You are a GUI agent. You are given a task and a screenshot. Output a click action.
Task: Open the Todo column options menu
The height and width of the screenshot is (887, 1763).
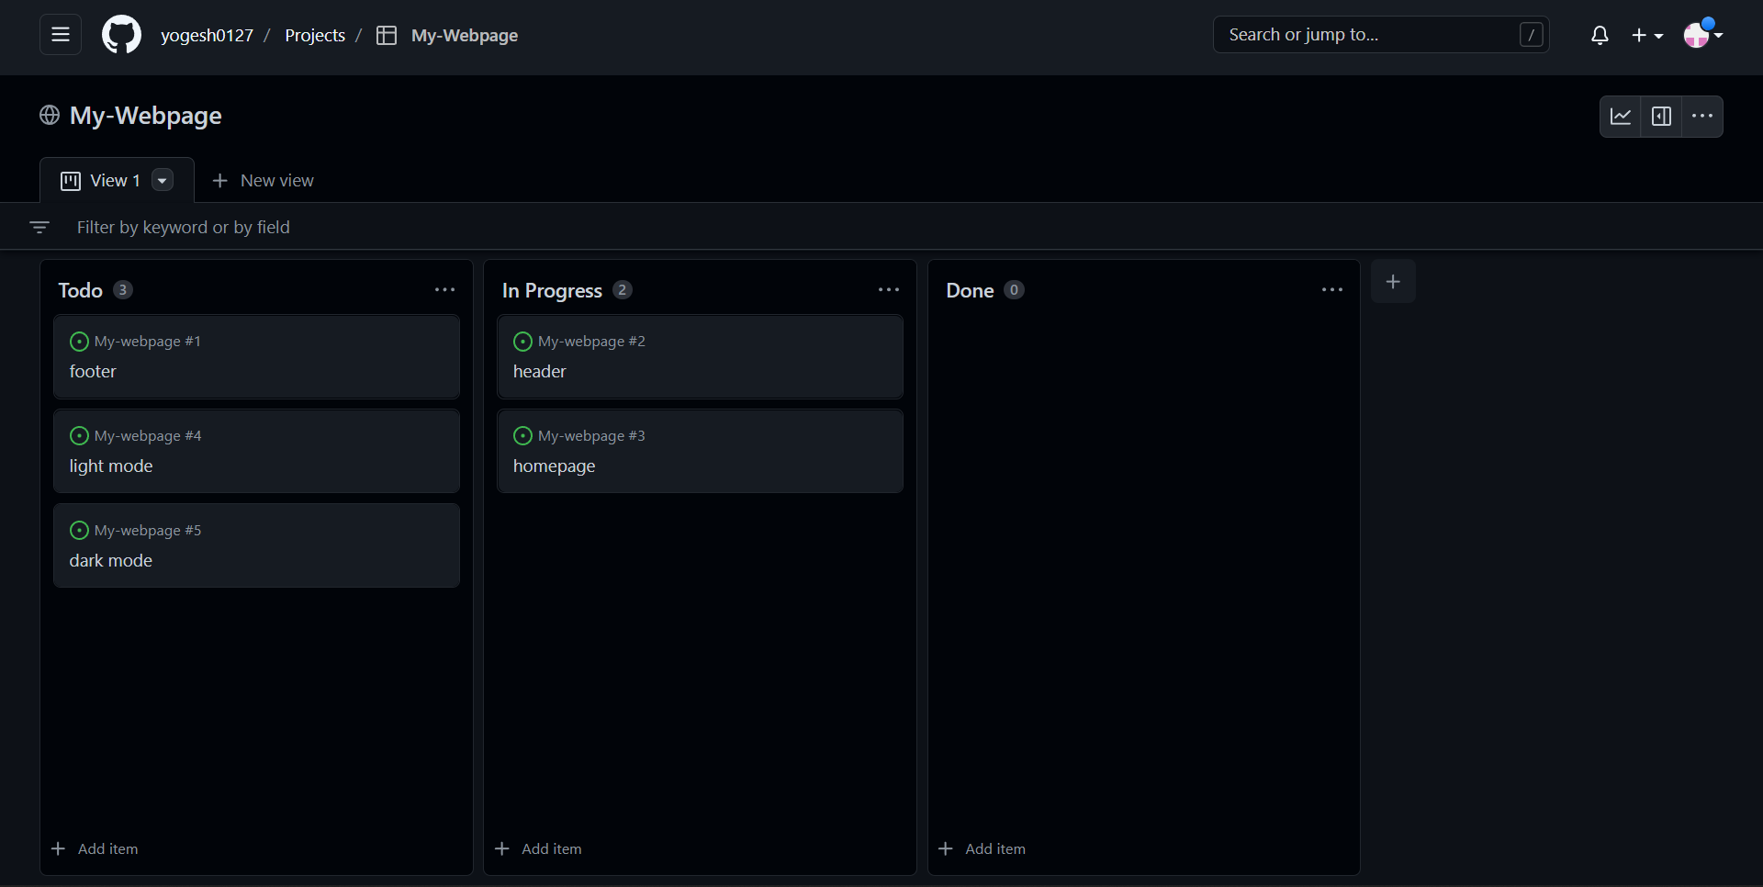pos(444,289)
